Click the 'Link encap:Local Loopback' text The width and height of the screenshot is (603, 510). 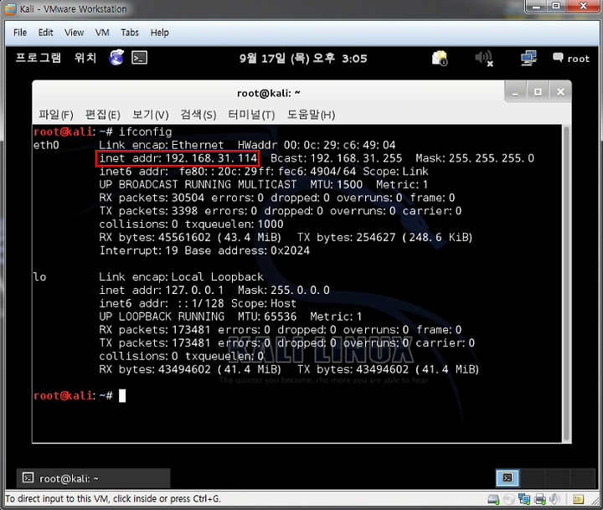point(181,277)
